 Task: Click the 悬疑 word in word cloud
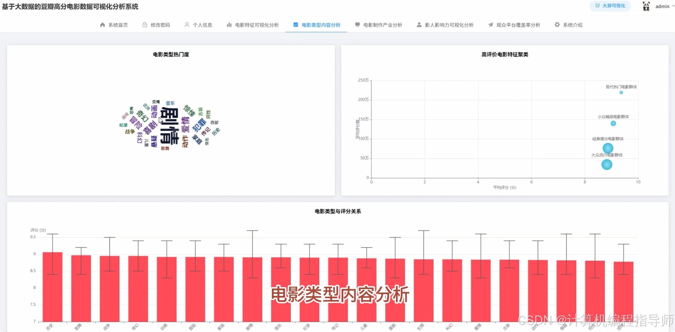coord(154,141)
